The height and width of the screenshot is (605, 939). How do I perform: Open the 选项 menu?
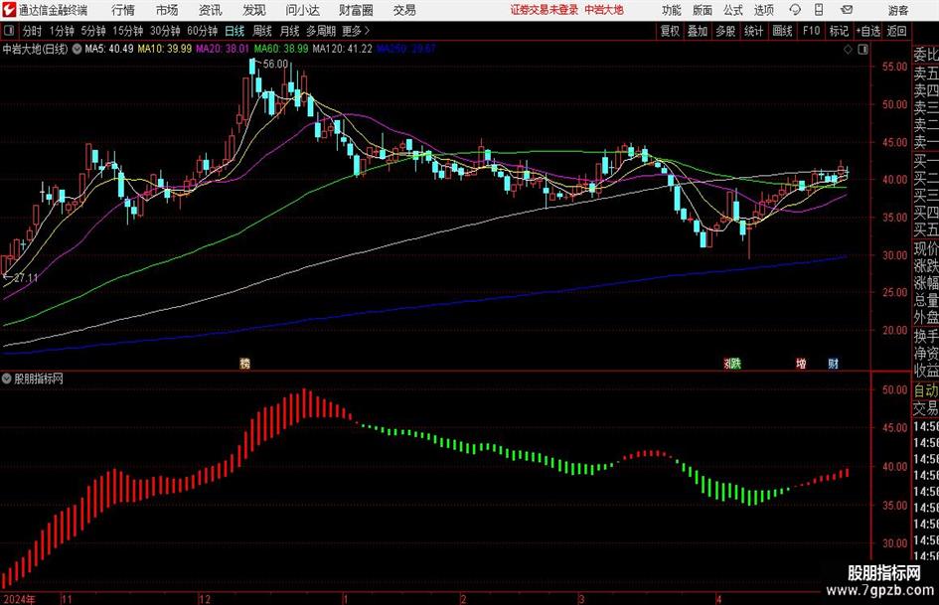click(763, 10)
